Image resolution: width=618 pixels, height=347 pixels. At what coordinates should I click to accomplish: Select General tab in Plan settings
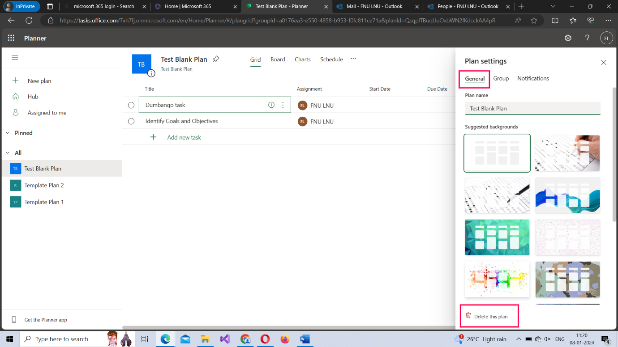click(475, 79)
